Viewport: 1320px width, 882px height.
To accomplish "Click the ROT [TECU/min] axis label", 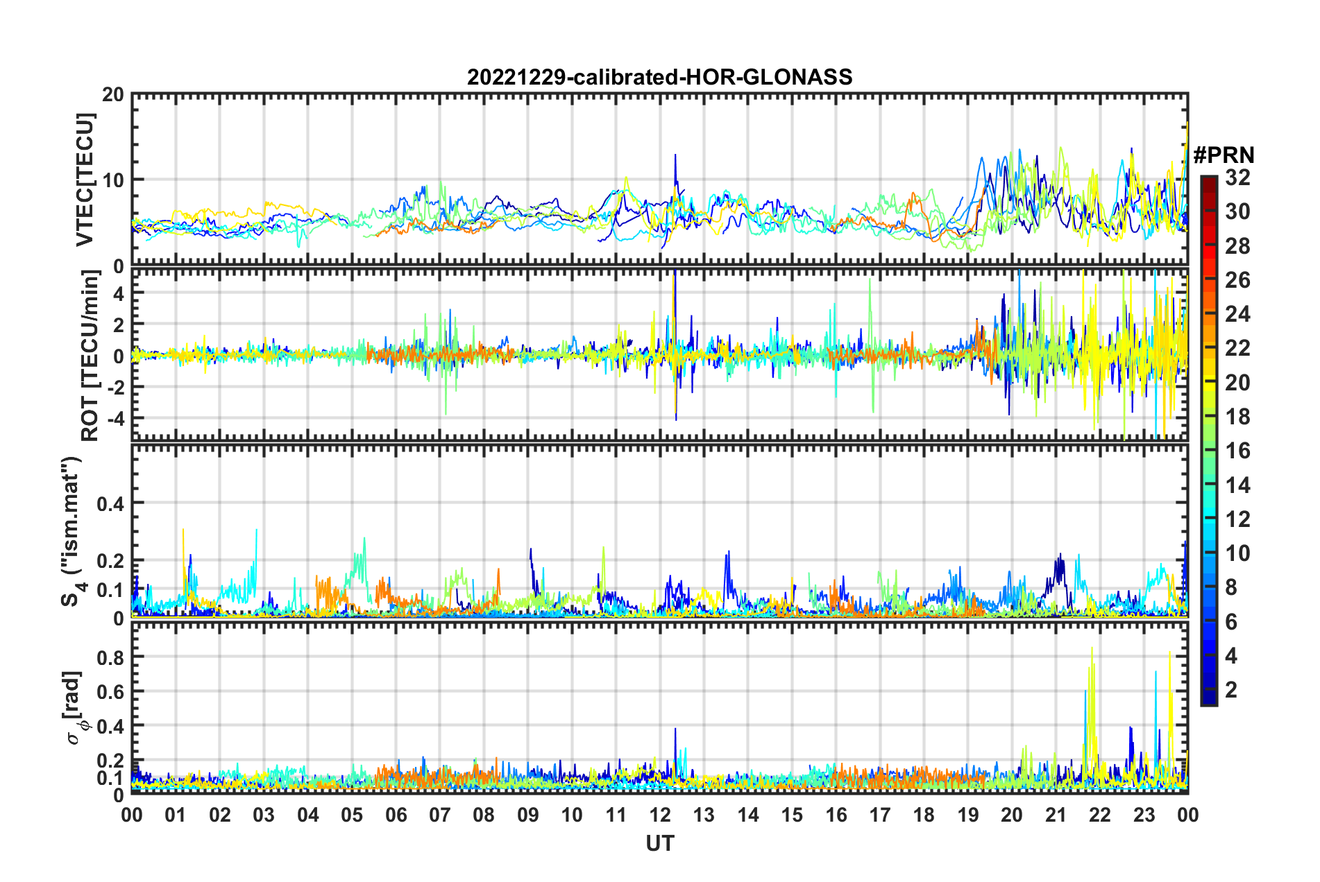I will tap(90, 356).
